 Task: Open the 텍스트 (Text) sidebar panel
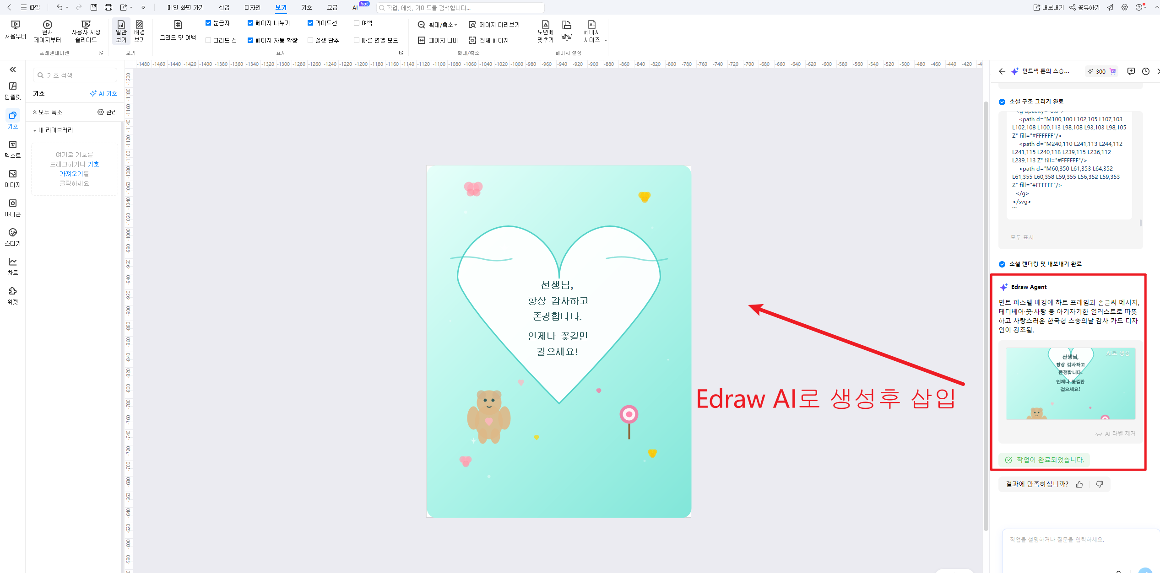12,148
